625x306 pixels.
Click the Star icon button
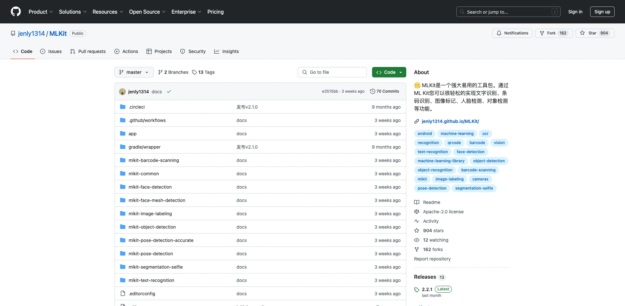coord(582,33)
